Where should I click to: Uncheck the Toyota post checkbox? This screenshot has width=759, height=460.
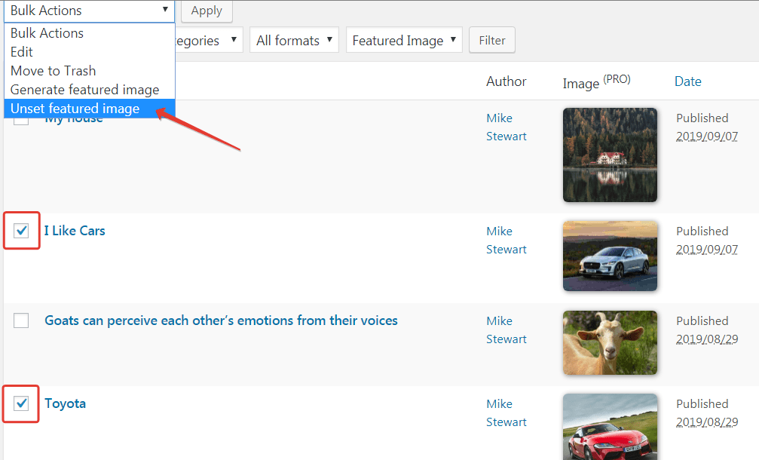(x=21, y=403)
